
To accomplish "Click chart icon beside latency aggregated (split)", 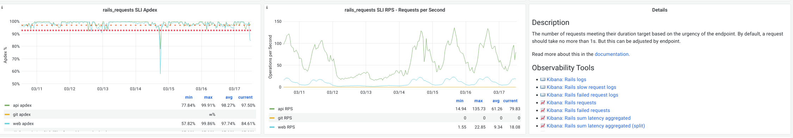I will (x=543, y=126).
